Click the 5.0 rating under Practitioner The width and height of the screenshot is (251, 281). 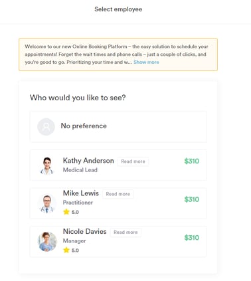pyautogui.click(x=75, y=212)
